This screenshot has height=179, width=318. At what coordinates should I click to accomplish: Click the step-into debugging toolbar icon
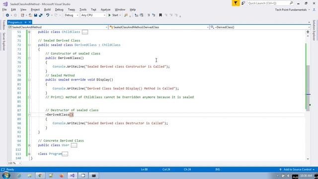(x=137, y=15)
